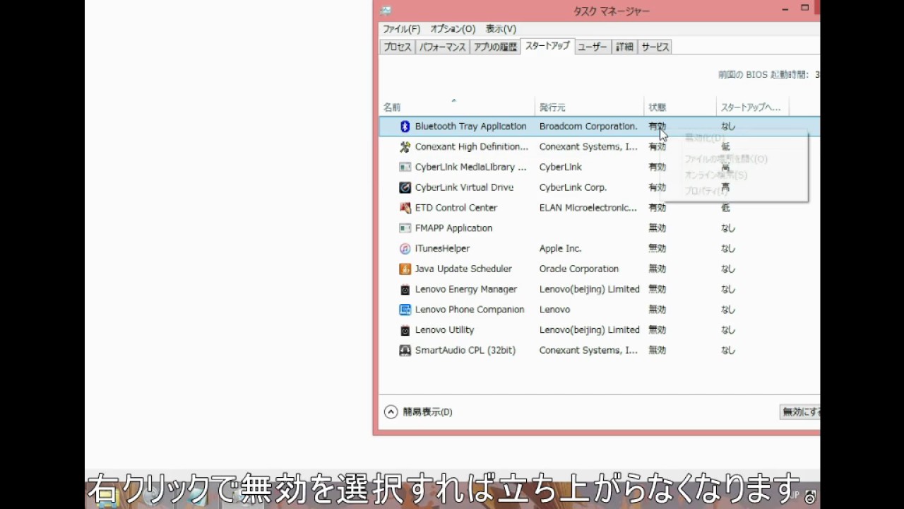
Task: Select CyberLink Virtual Drive row name
Action: (464, 187)
